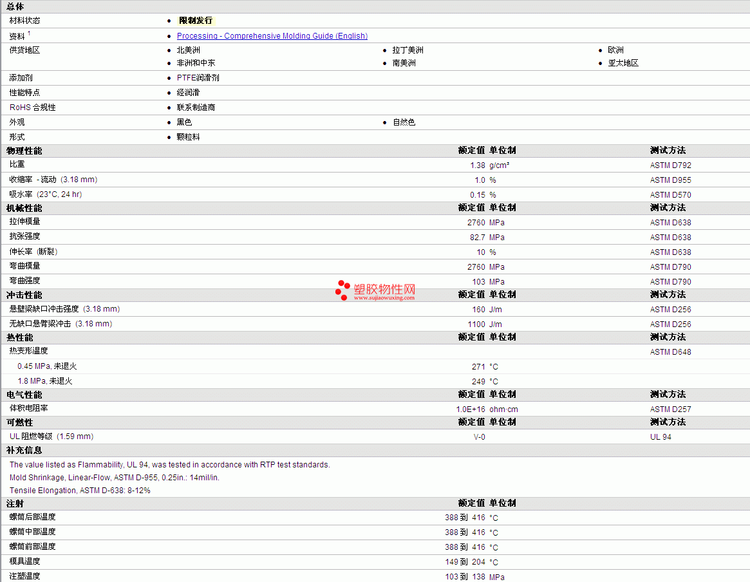
Task: Click the 塑胶物性网 watermark logo
Action: tap(375, 290)
